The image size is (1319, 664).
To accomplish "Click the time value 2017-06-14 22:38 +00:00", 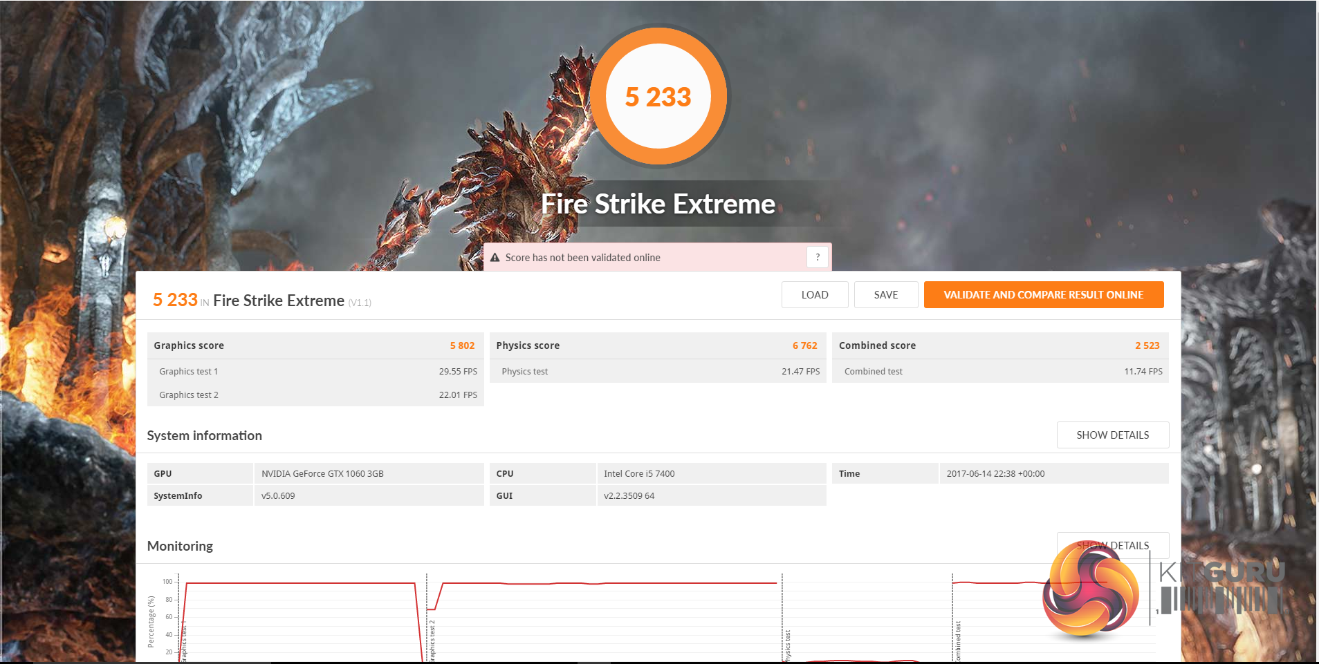I will coord(995,473).
